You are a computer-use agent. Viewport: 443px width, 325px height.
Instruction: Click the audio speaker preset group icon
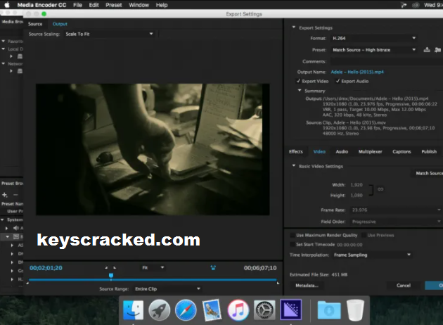(x=16, y=228)
